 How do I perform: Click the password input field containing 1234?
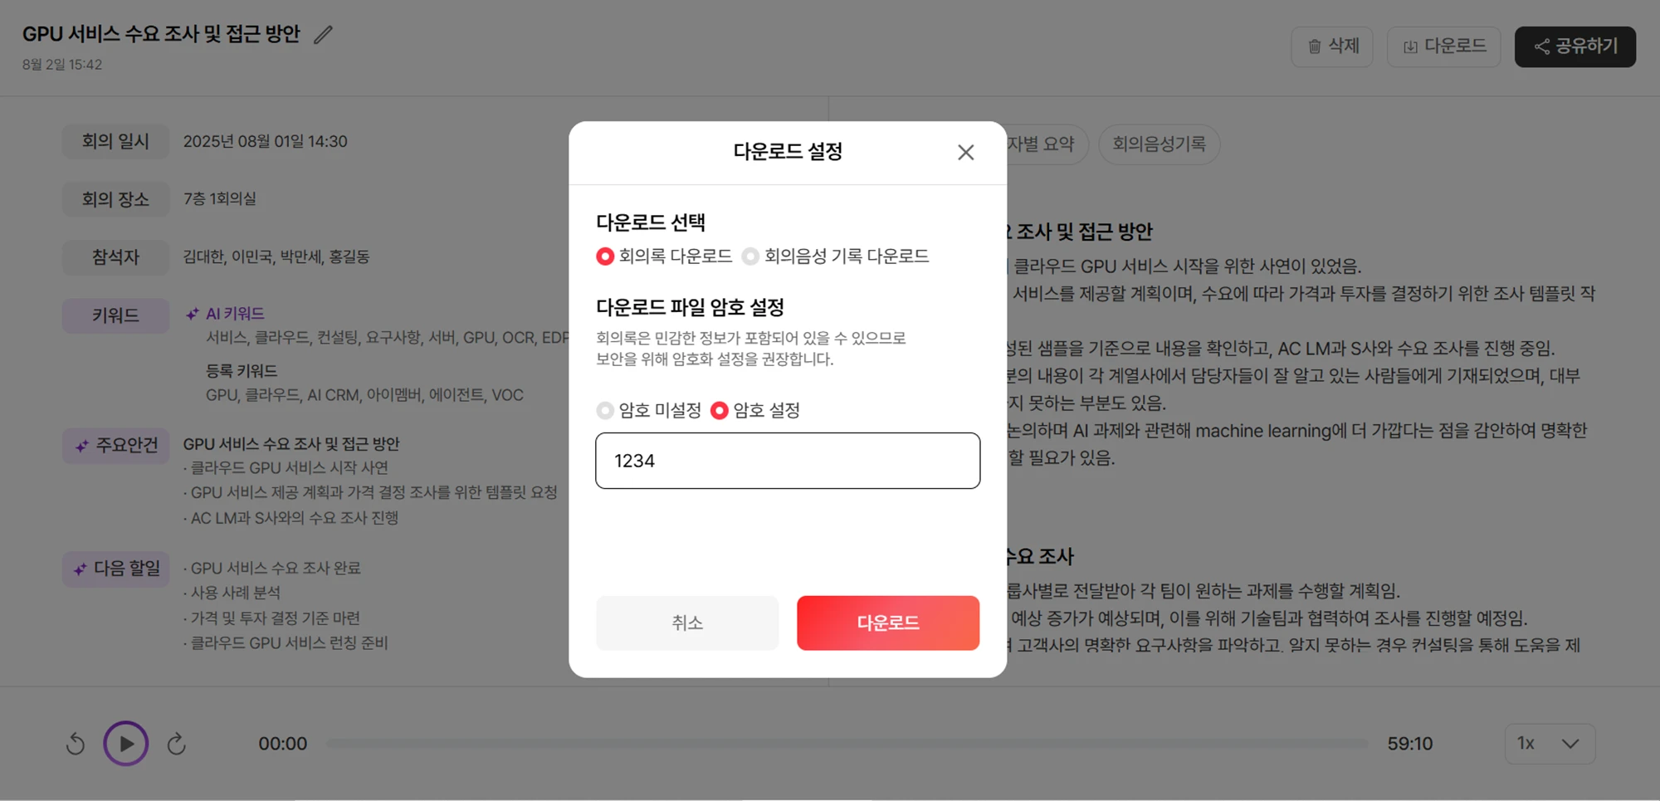pos(787,461)
